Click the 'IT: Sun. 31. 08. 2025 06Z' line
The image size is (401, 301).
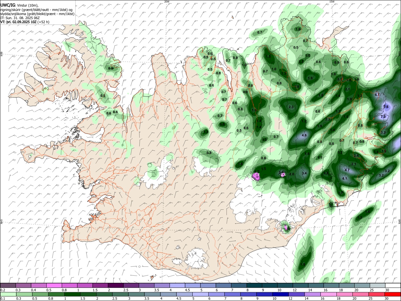(20, 18)
